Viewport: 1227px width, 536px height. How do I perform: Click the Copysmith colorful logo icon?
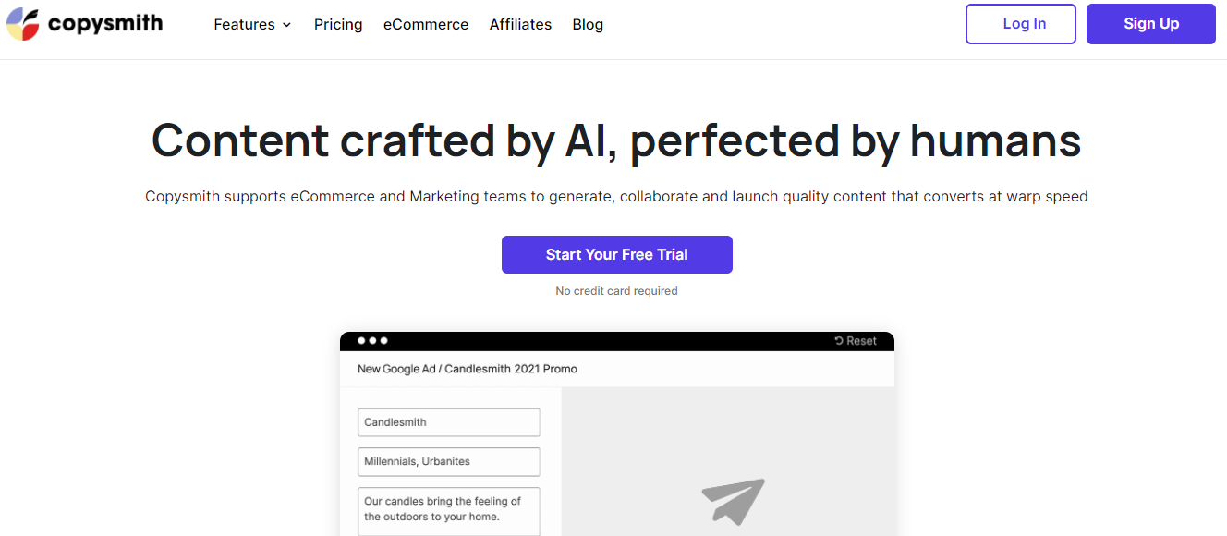point(23,24)
